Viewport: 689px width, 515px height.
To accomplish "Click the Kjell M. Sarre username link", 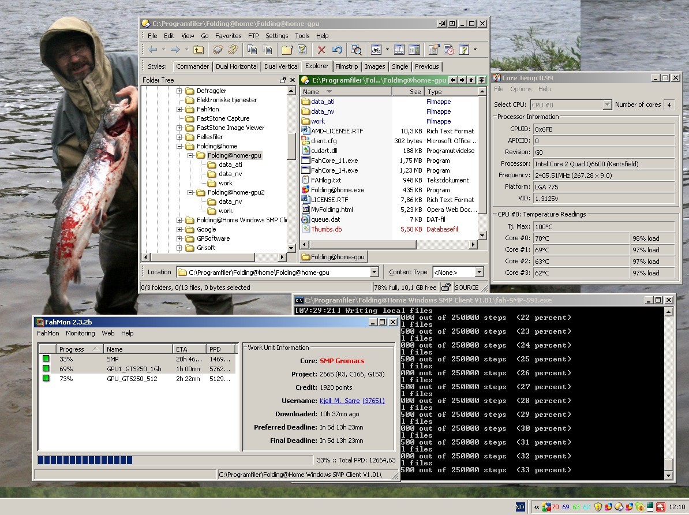I will (340, 401).
